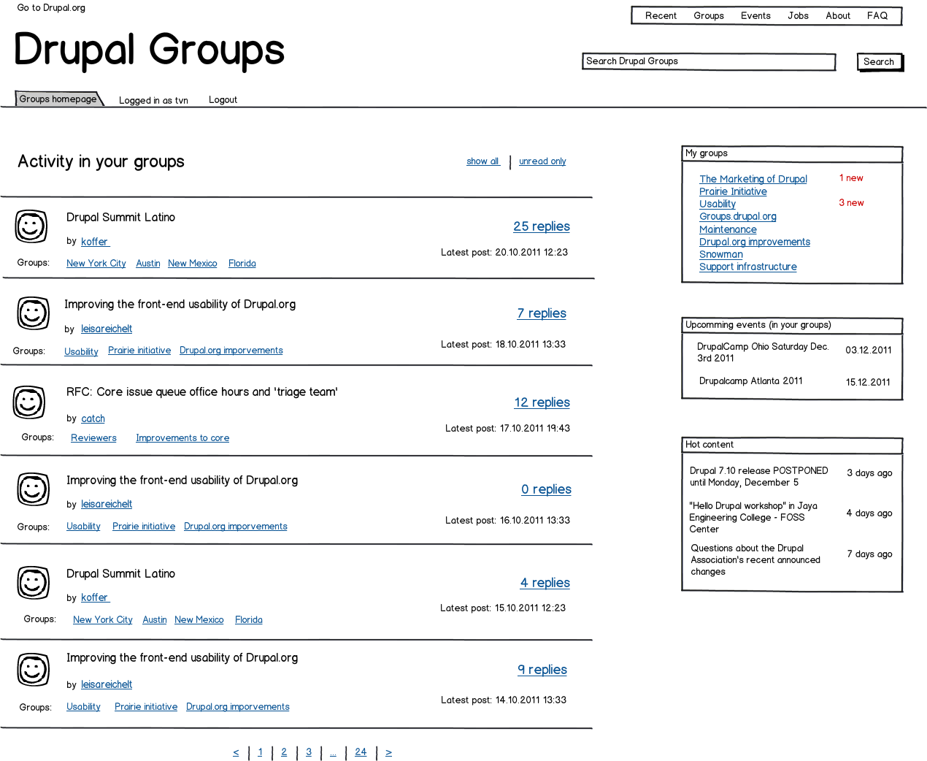Filter activity to unread only
Image resolution: width=927 pixels, height=761 pixels.
[542, 161]
